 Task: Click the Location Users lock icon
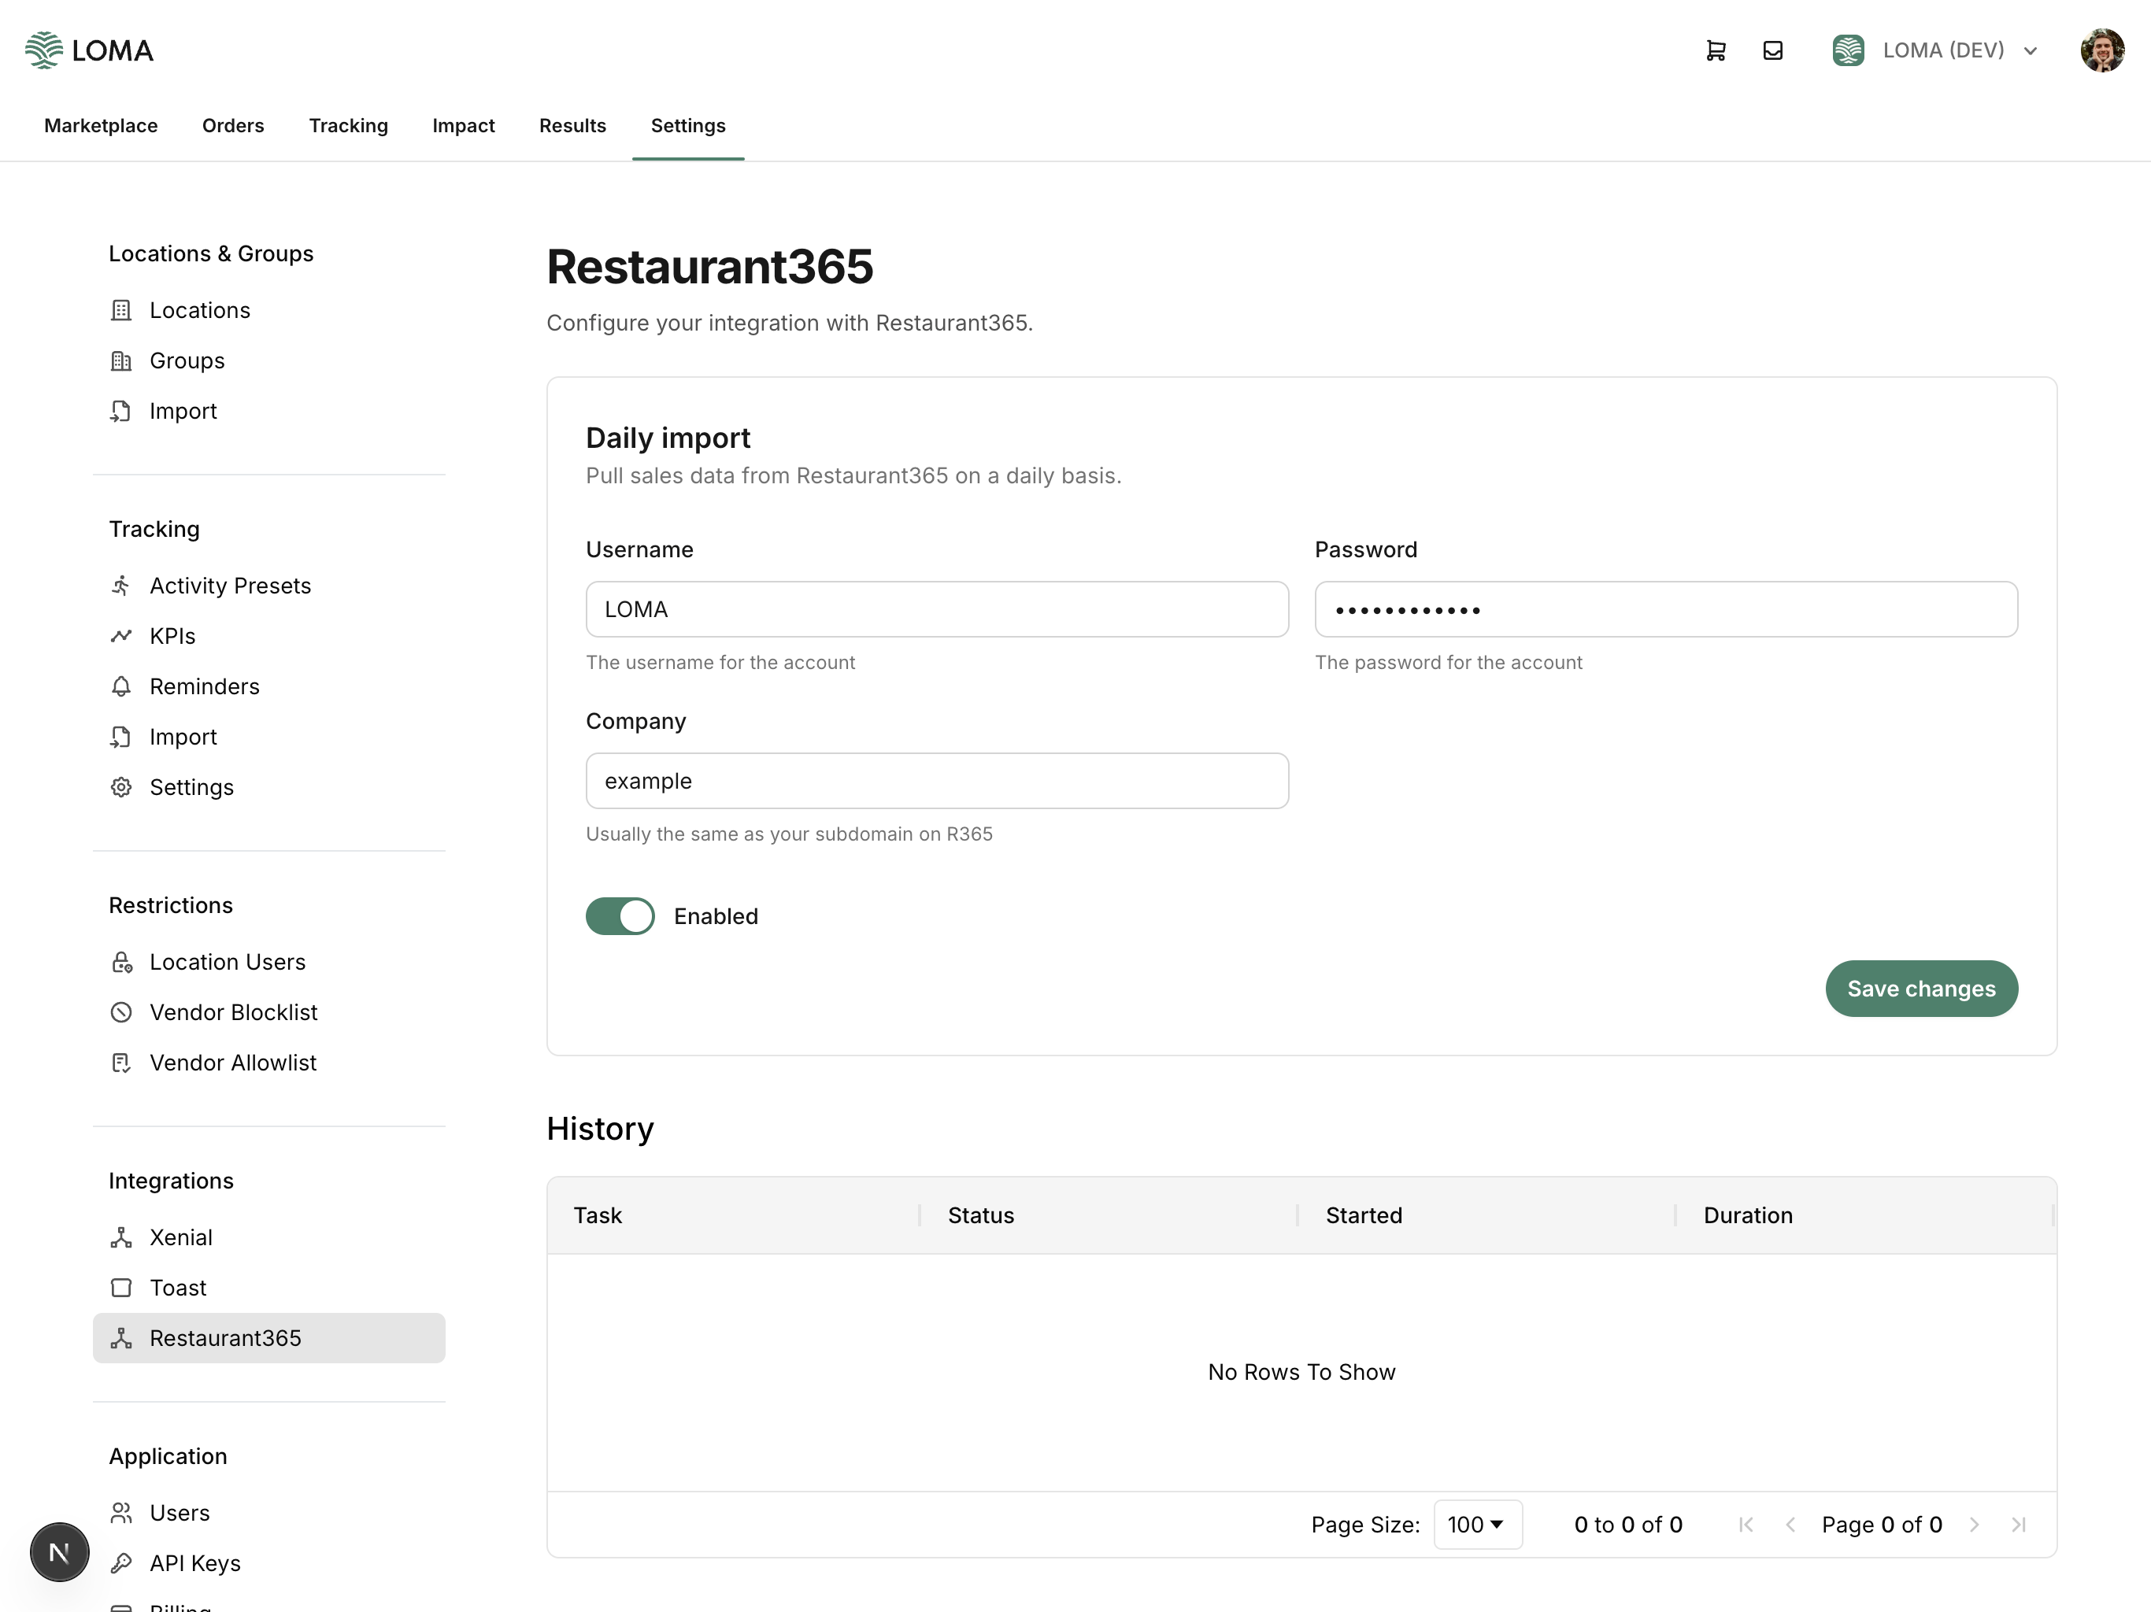(121, 962)
